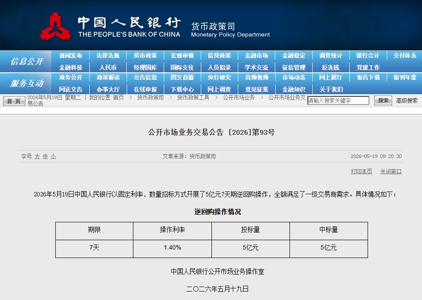Open 网上调查 menu item
The image size is (422, 300).
tap(219, 89)
